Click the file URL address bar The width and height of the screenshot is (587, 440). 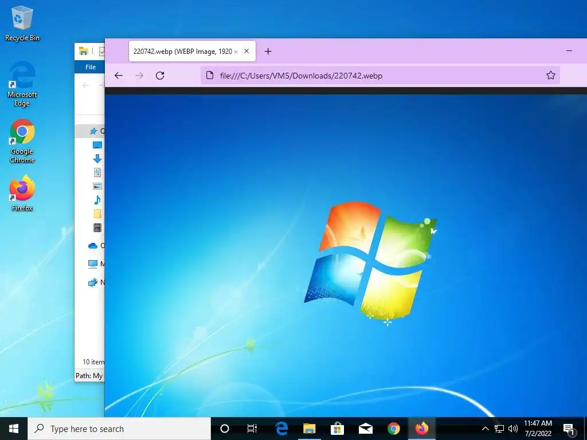click(380, 76)
